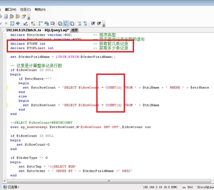Screen dimensions: 214x190
Task: Click the line 'declare @strOrder varchar(400)'
Action: [x=41, y=35]
